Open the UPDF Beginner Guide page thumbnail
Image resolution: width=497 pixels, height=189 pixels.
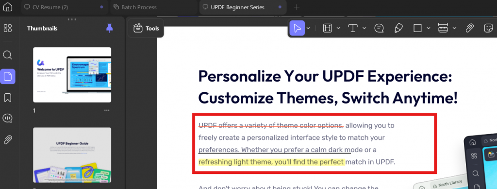tap(72, 155)
